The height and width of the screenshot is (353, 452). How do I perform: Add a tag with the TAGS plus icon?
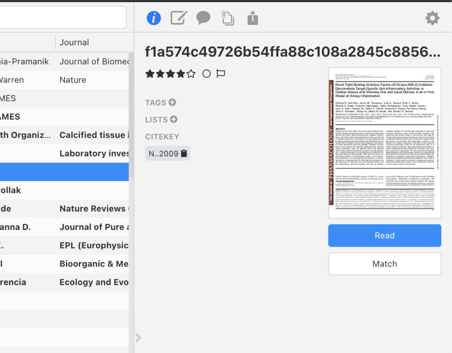pos(172,102)
